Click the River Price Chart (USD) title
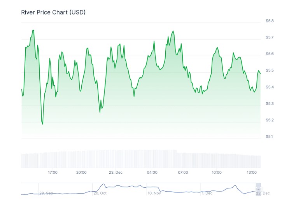The height and width of the screenshot is (201, 289). [53, 12]
